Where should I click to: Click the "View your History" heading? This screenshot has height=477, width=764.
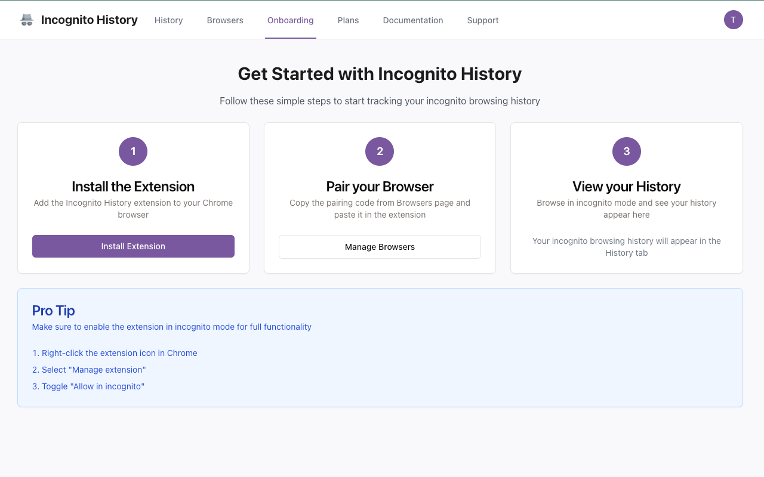627,187
